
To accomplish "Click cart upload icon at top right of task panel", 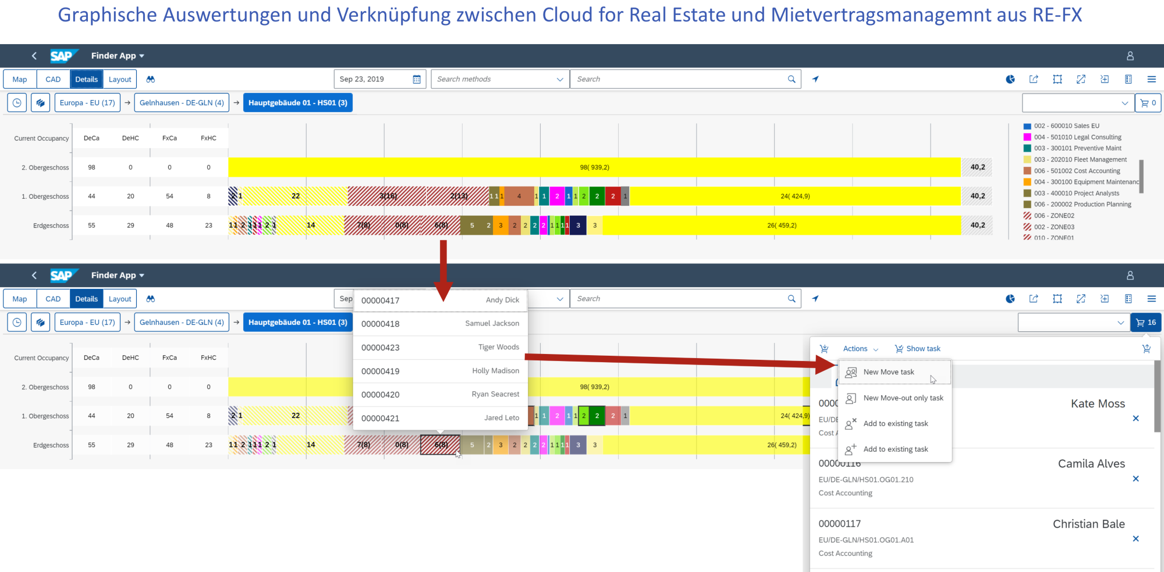I will (1147, 349).
